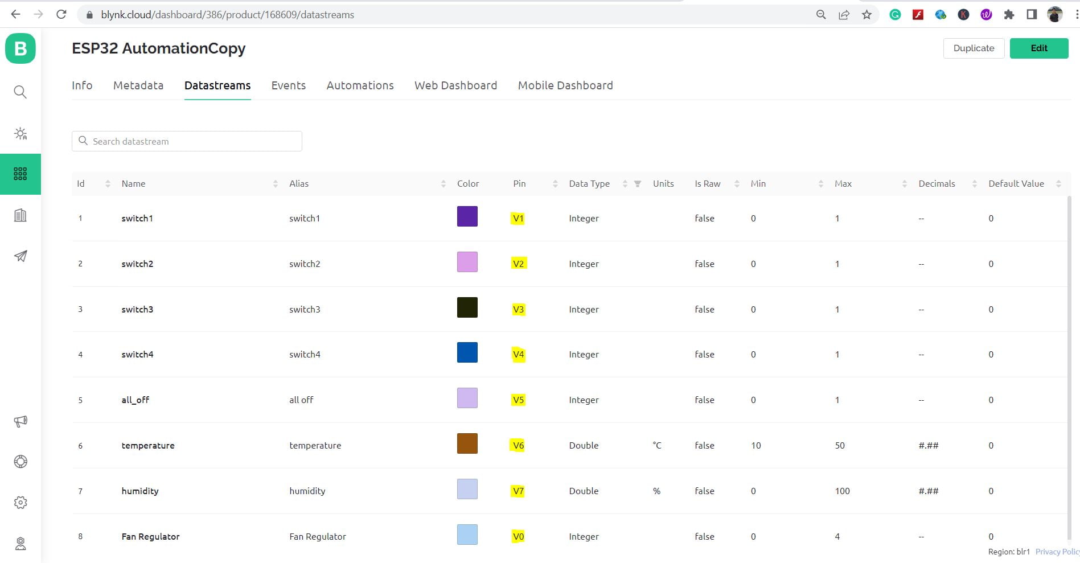
Task: Click the organization building icon in sidebar
Action: click(x=20, y=215)
